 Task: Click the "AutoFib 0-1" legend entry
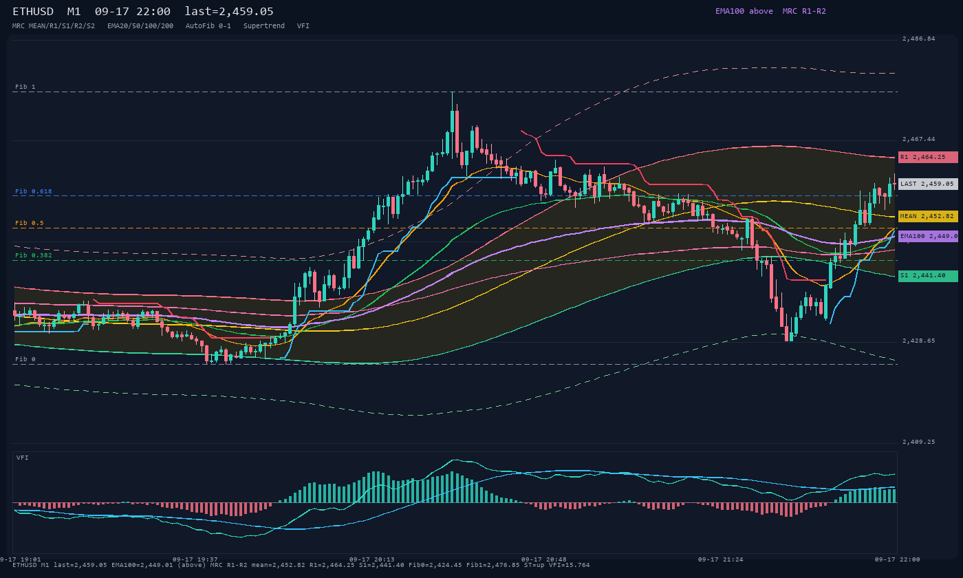(208, 25)
